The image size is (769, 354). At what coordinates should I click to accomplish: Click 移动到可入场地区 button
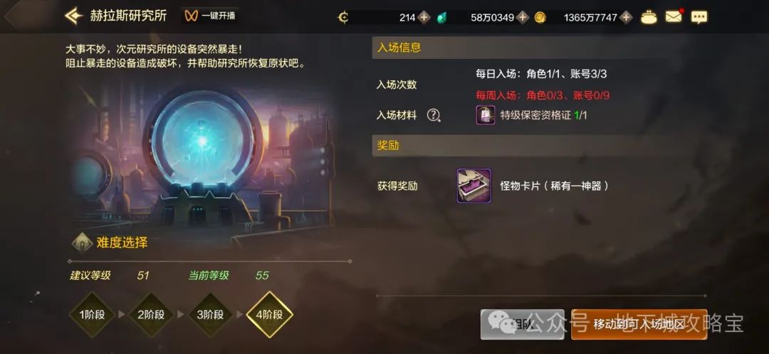point(639,324)
